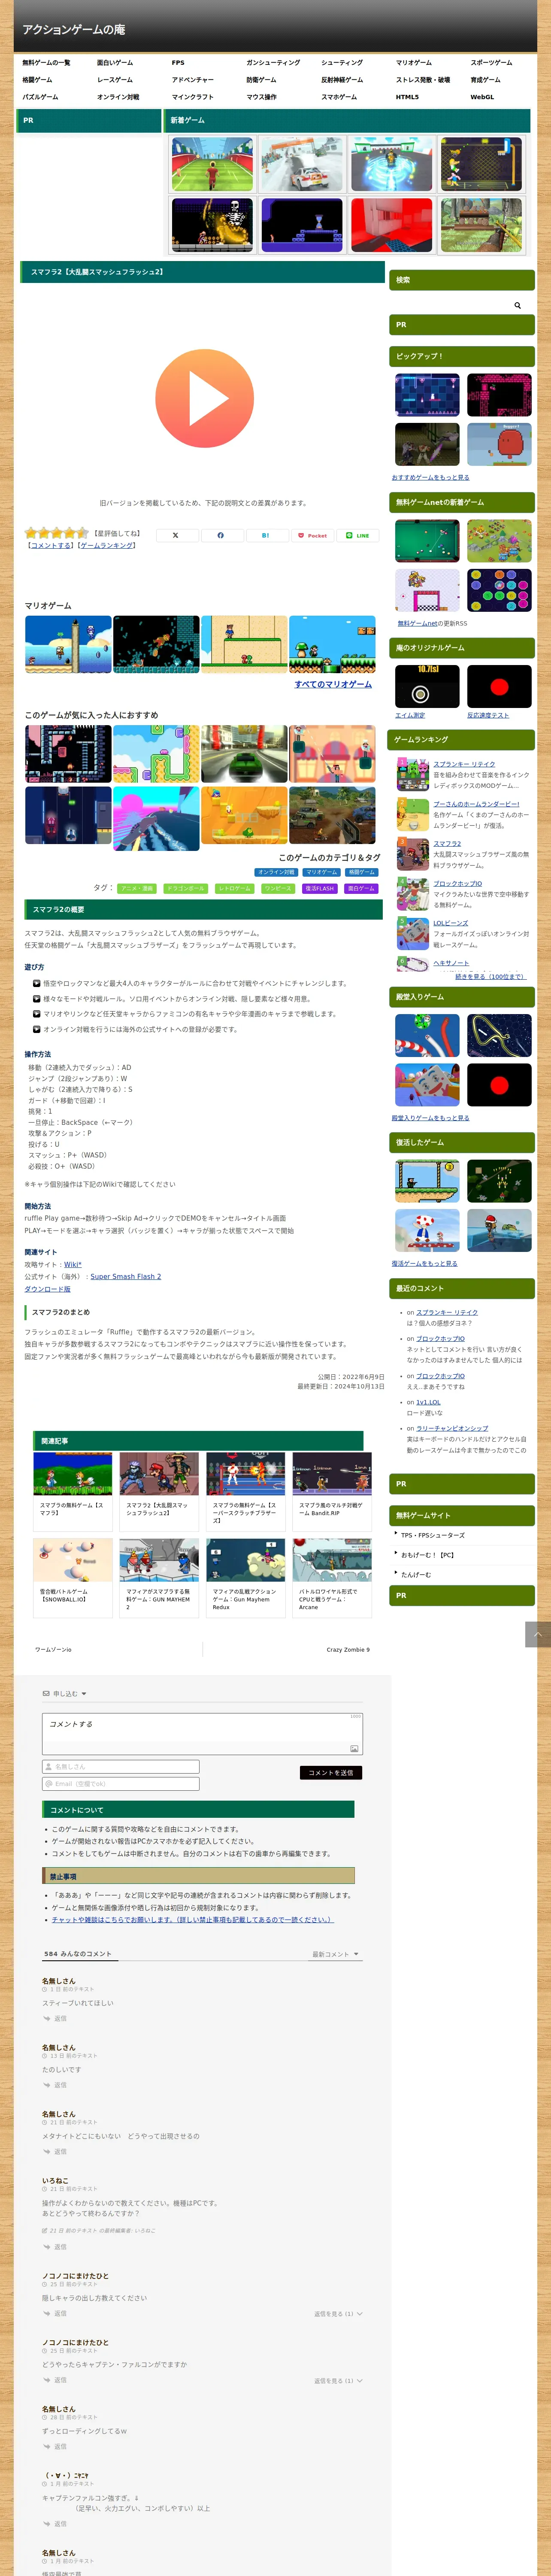Screen dimensions: 551x2576
Task: Go to next post Crazy Zombie 9
Action: click(348, 1650)
